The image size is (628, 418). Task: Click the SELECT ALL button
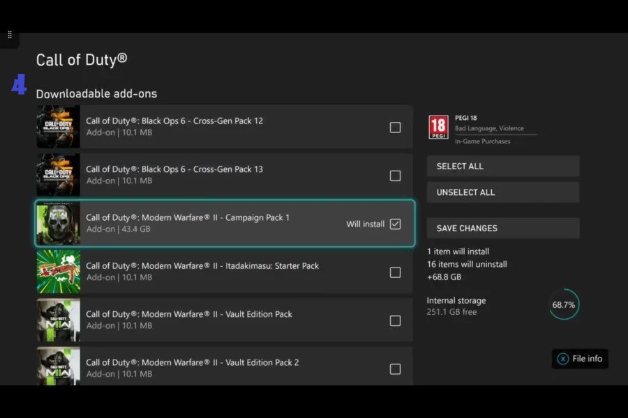(x=502, y=166)
